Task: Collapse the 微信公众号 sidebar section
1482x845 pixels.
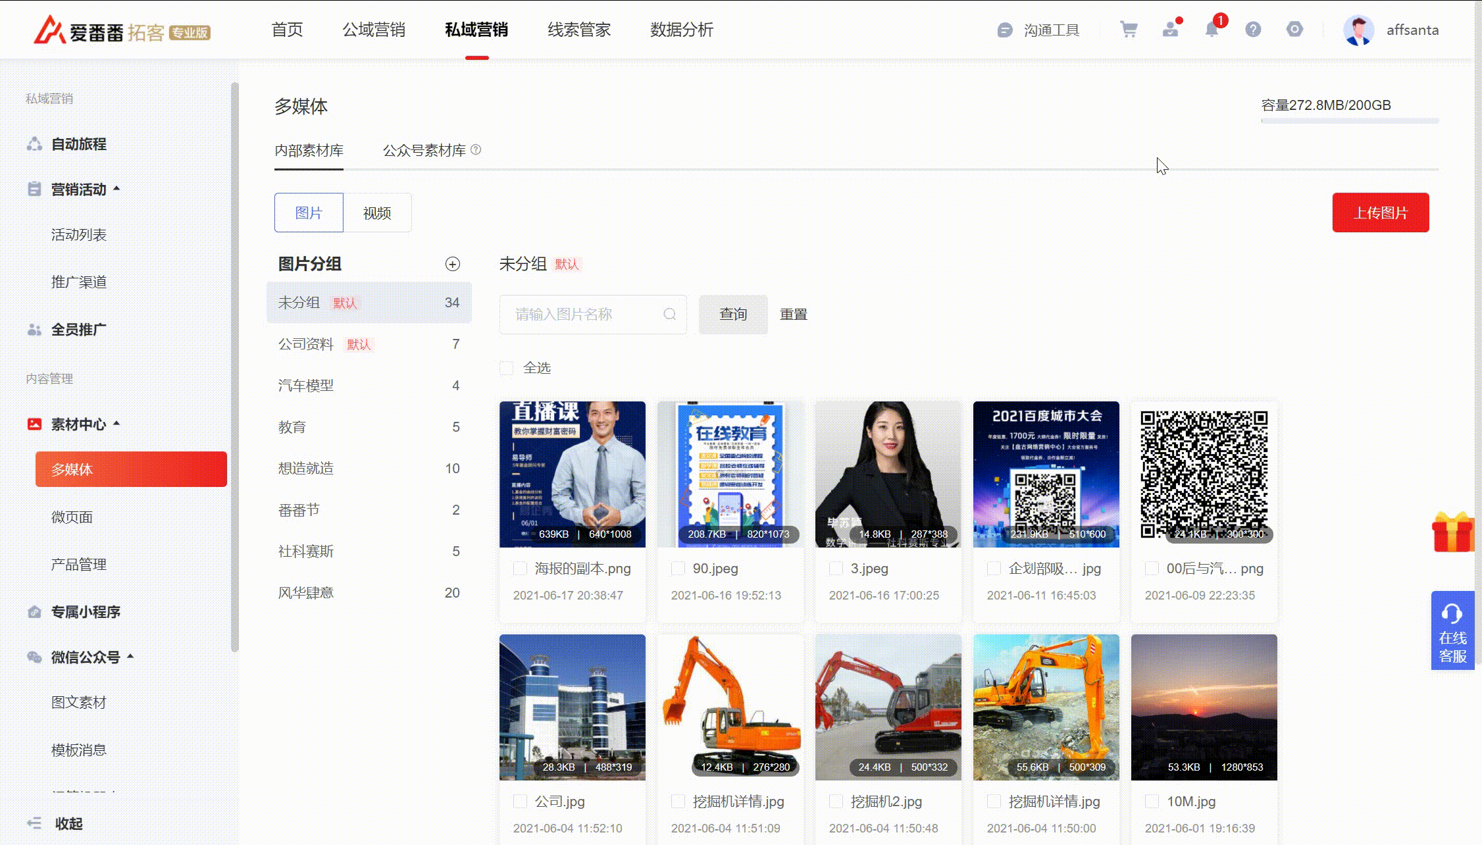Action: [x=130, y=656]
